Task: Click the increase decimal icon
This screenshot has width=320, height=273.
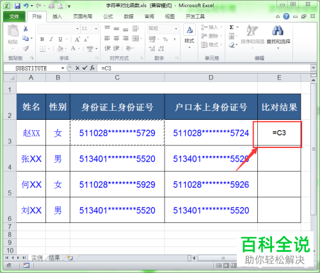Action: [152, 49]
